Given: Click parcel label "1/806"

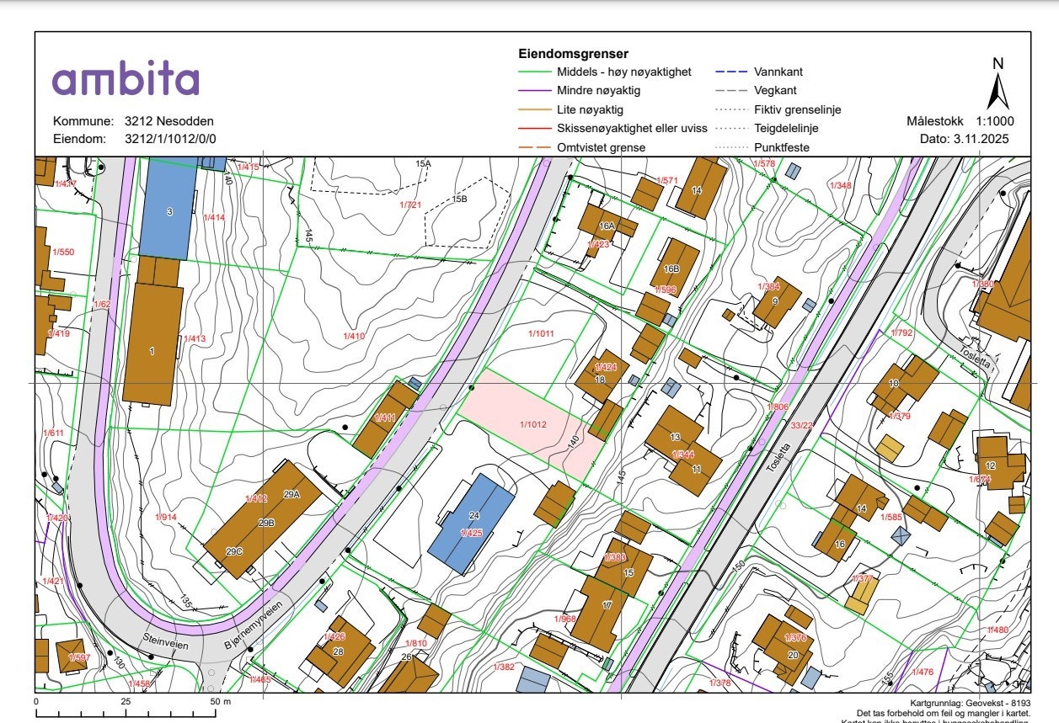Looking at the screenshot, I should coord(777,407).
